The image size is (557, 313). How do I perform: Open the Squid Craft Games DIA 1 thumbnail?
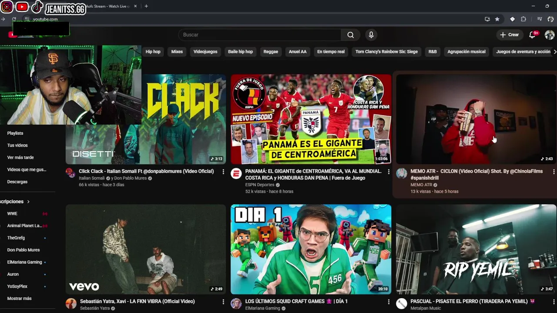pos(311,249)
